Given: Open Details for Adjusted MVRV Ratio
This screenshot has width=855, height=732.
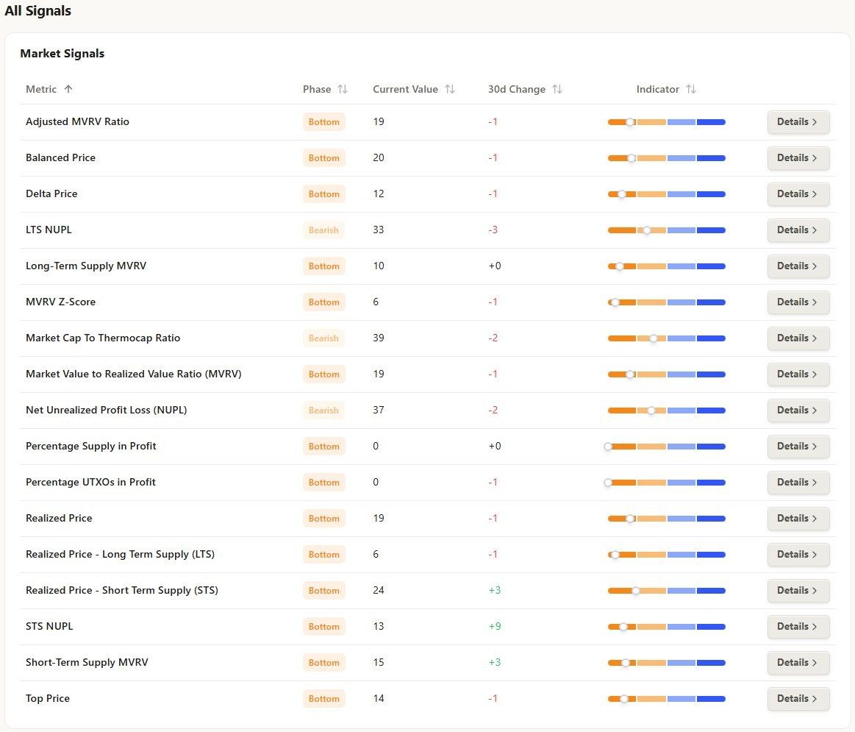Looking at the screenshot, I should point(798,121).
